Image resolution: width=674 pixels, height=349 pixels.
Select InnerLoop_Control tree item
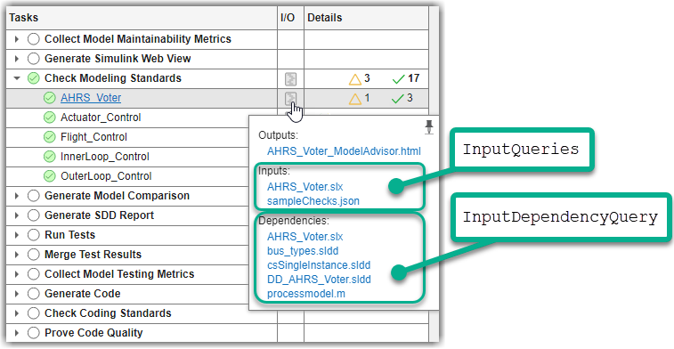(x=105, y=157)
